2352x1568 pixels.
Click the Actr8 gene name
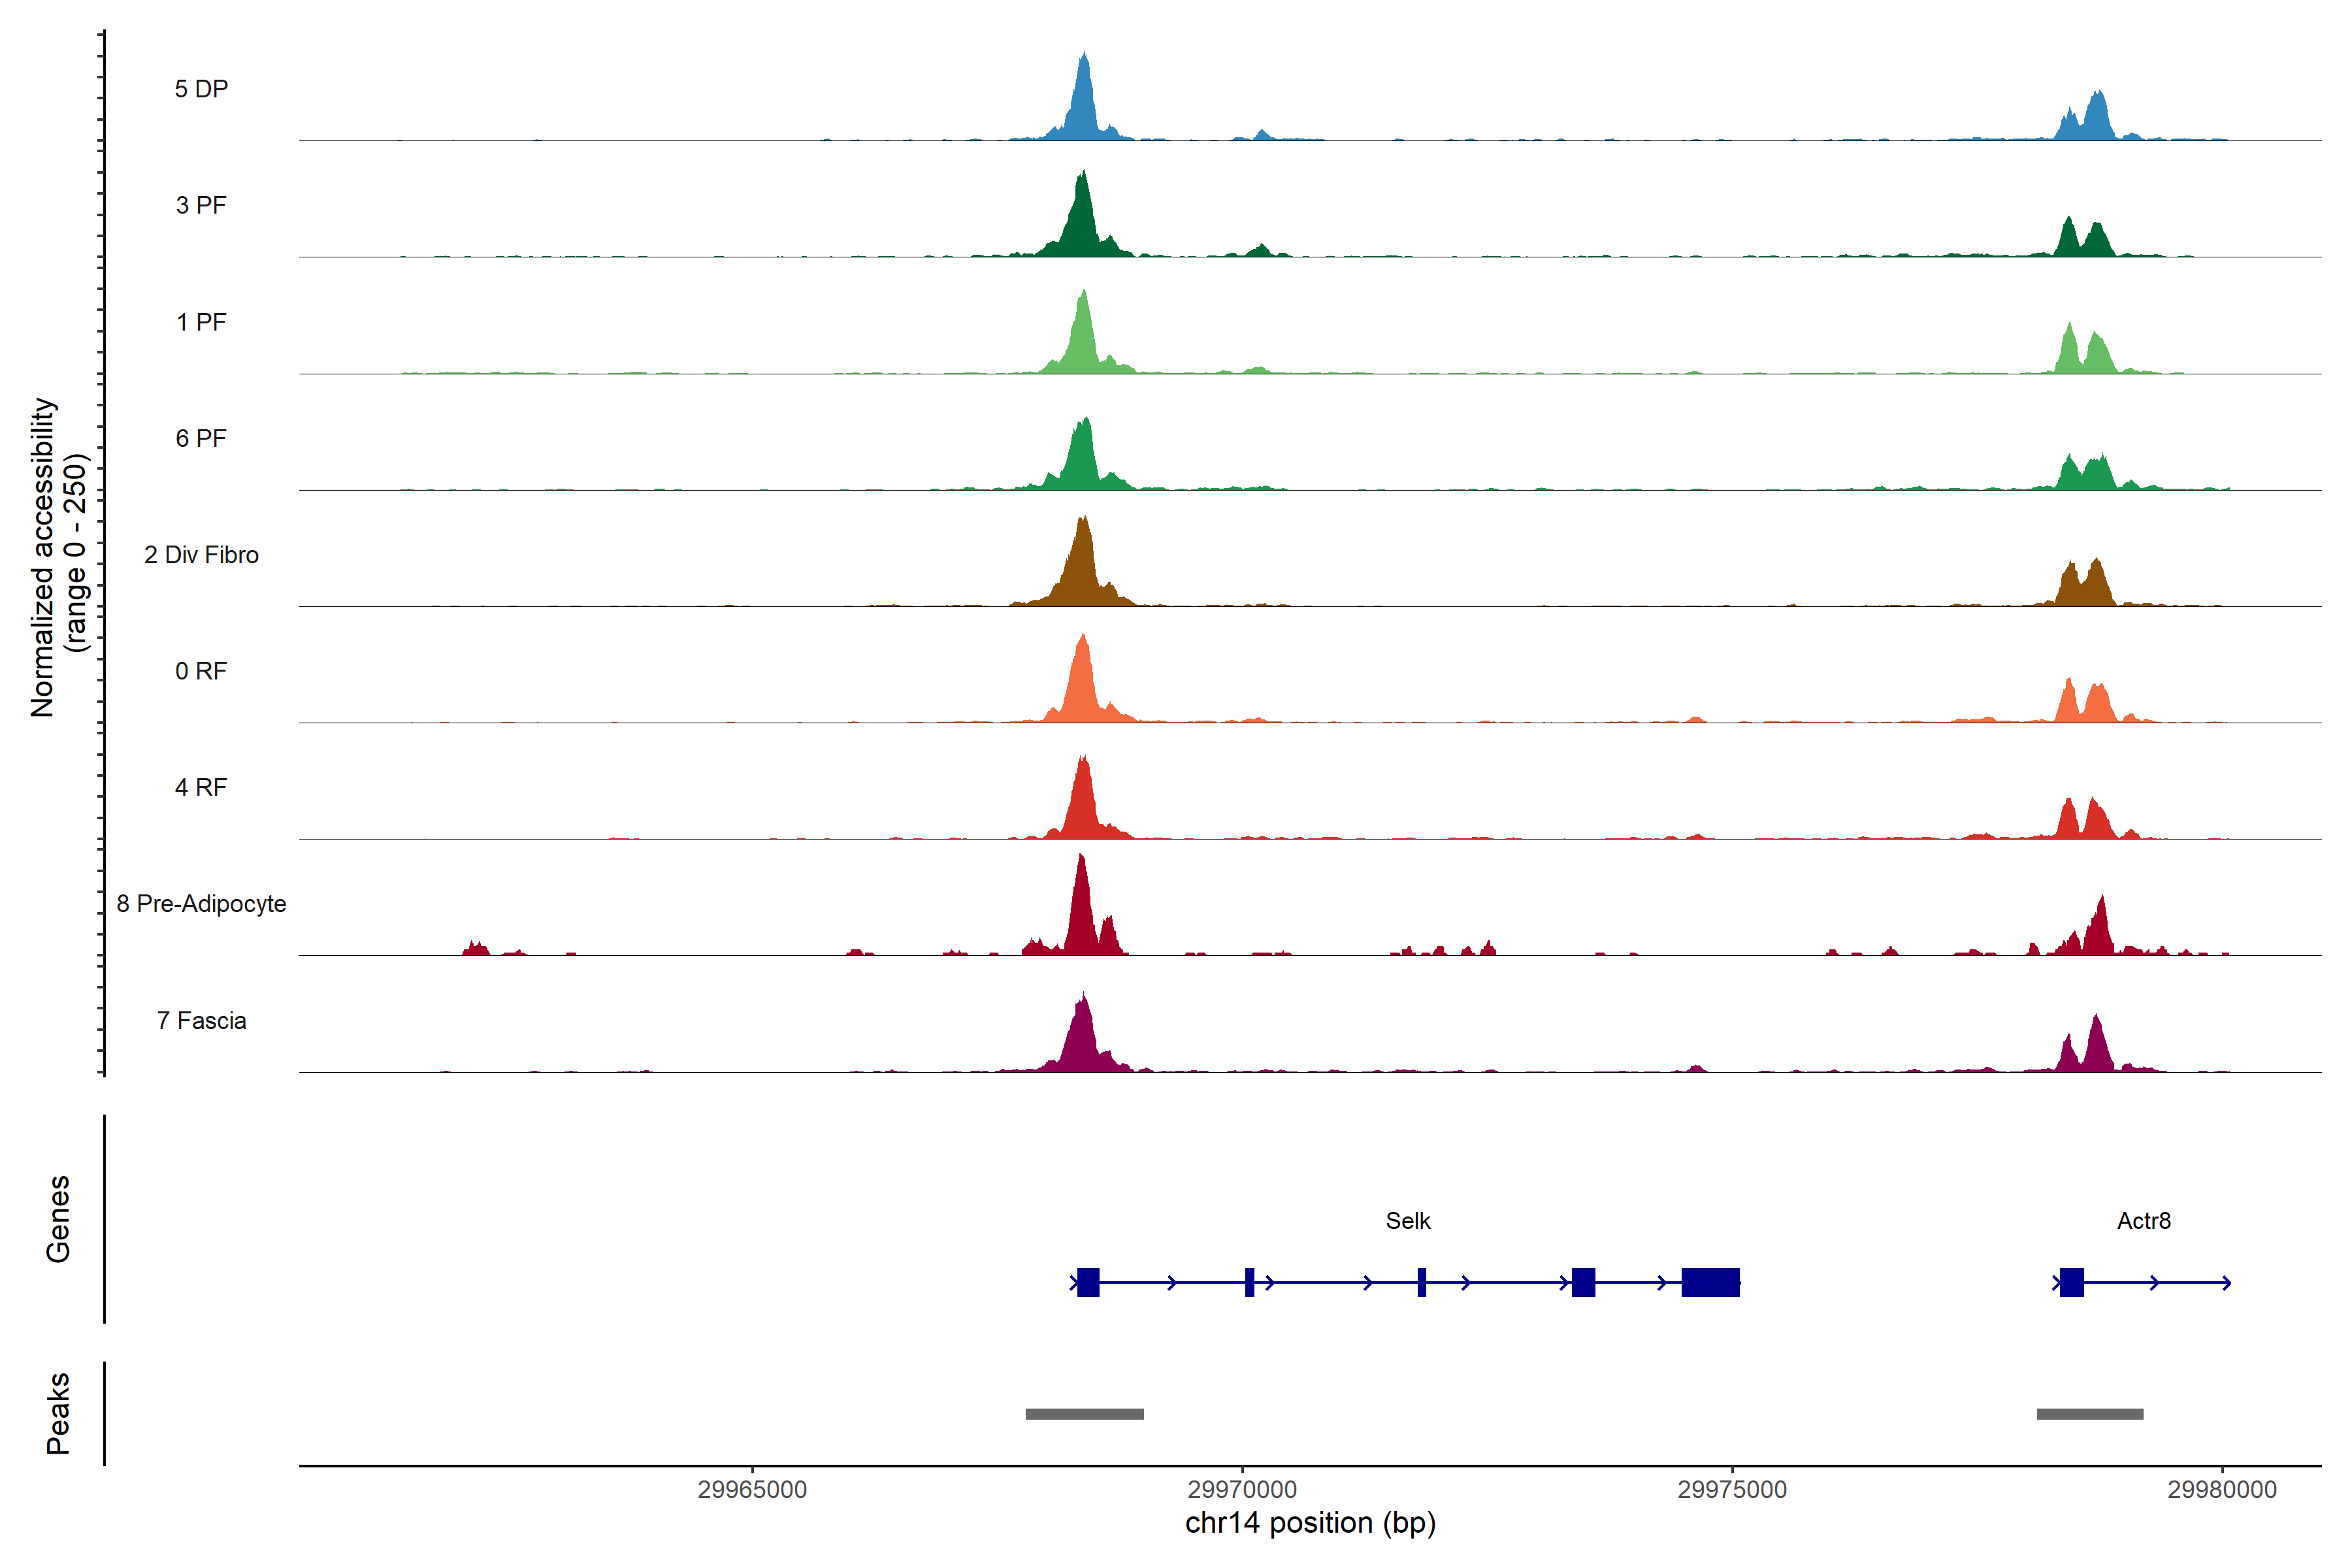pyautogui.click(x=2143, y=1221)
